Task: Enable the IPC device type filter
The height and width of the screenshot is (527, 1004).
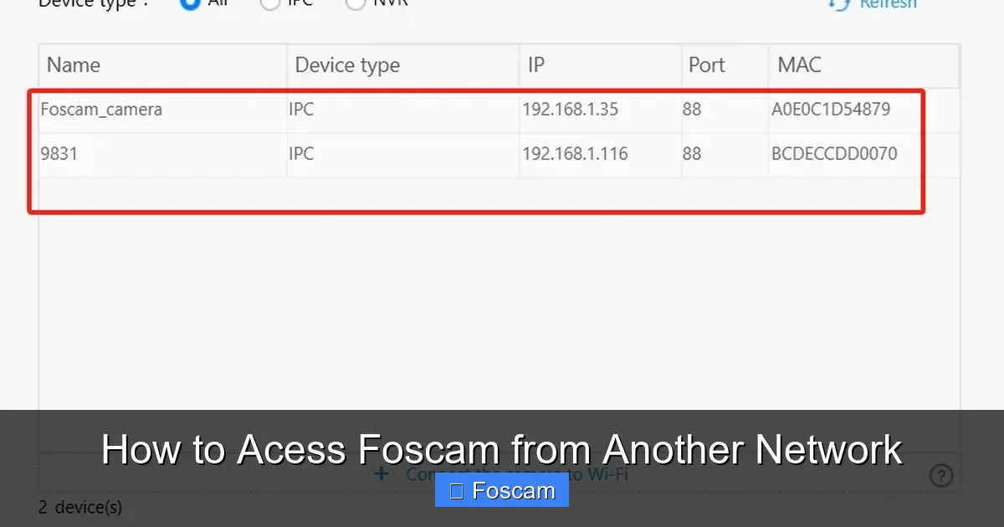Action: [269, 3]
